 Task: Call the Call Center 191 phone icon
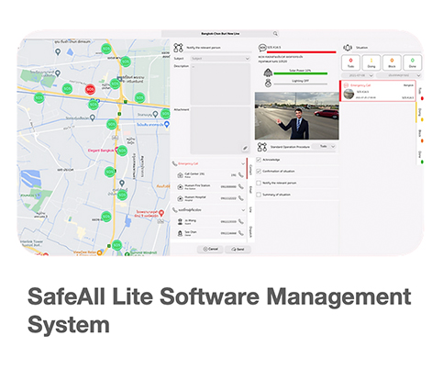[241, 175]
